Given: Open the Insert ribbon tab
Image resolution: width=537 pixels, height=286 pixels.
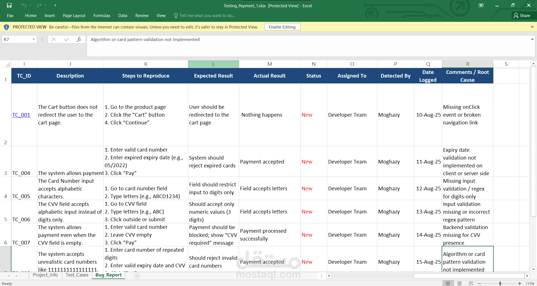Looking at the screenshot, I should (50, 16).
